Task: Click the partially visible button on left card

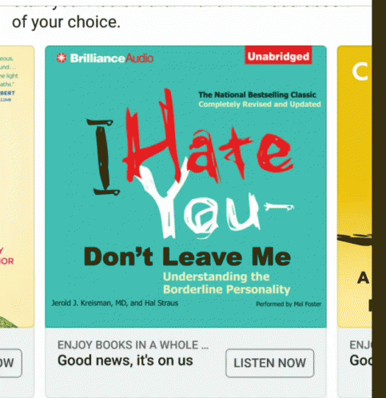Action: [10, 363]
